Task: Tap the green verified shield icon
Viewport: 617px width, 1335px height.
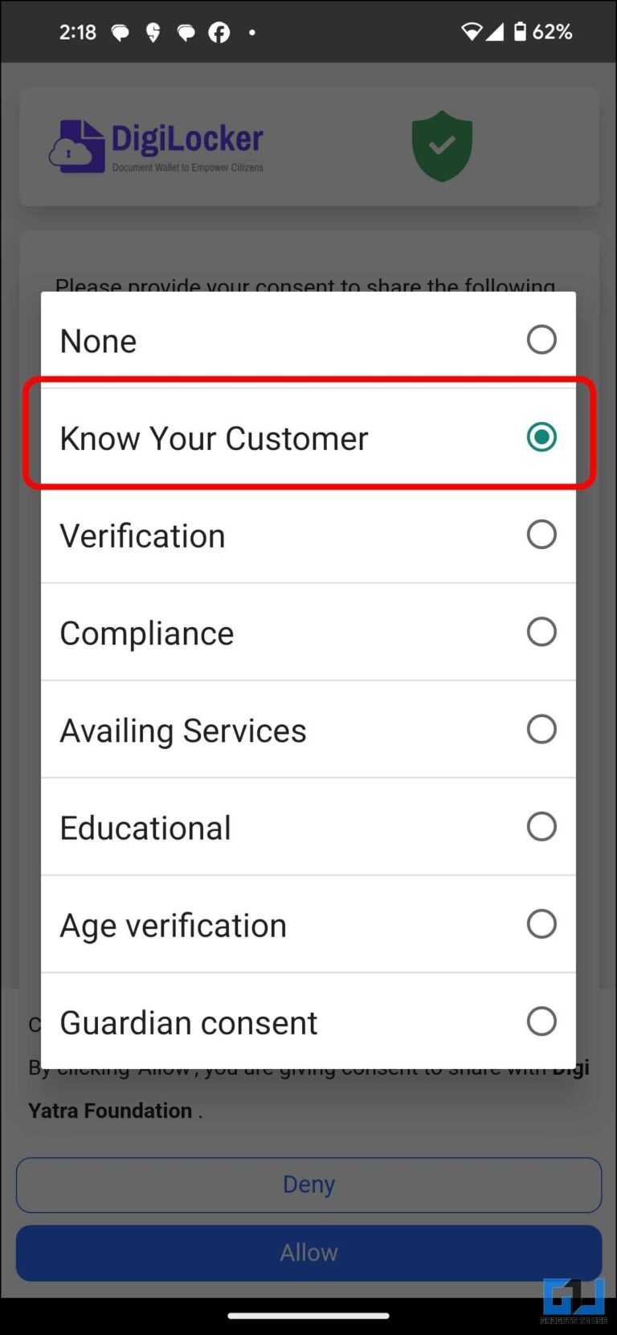Action: [x=441, y=145]
